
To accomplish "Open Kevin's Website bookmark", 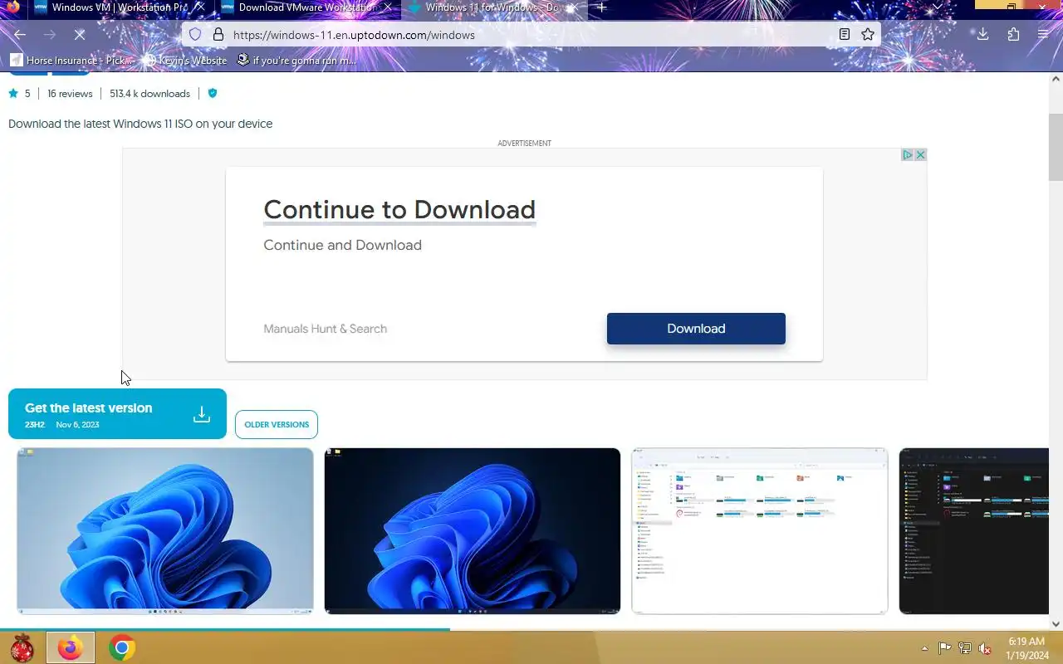I will 185,61.
